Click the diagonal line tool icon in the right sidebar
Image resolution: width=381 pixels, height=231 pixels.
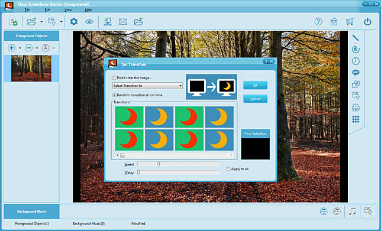[x=356, y=38]
